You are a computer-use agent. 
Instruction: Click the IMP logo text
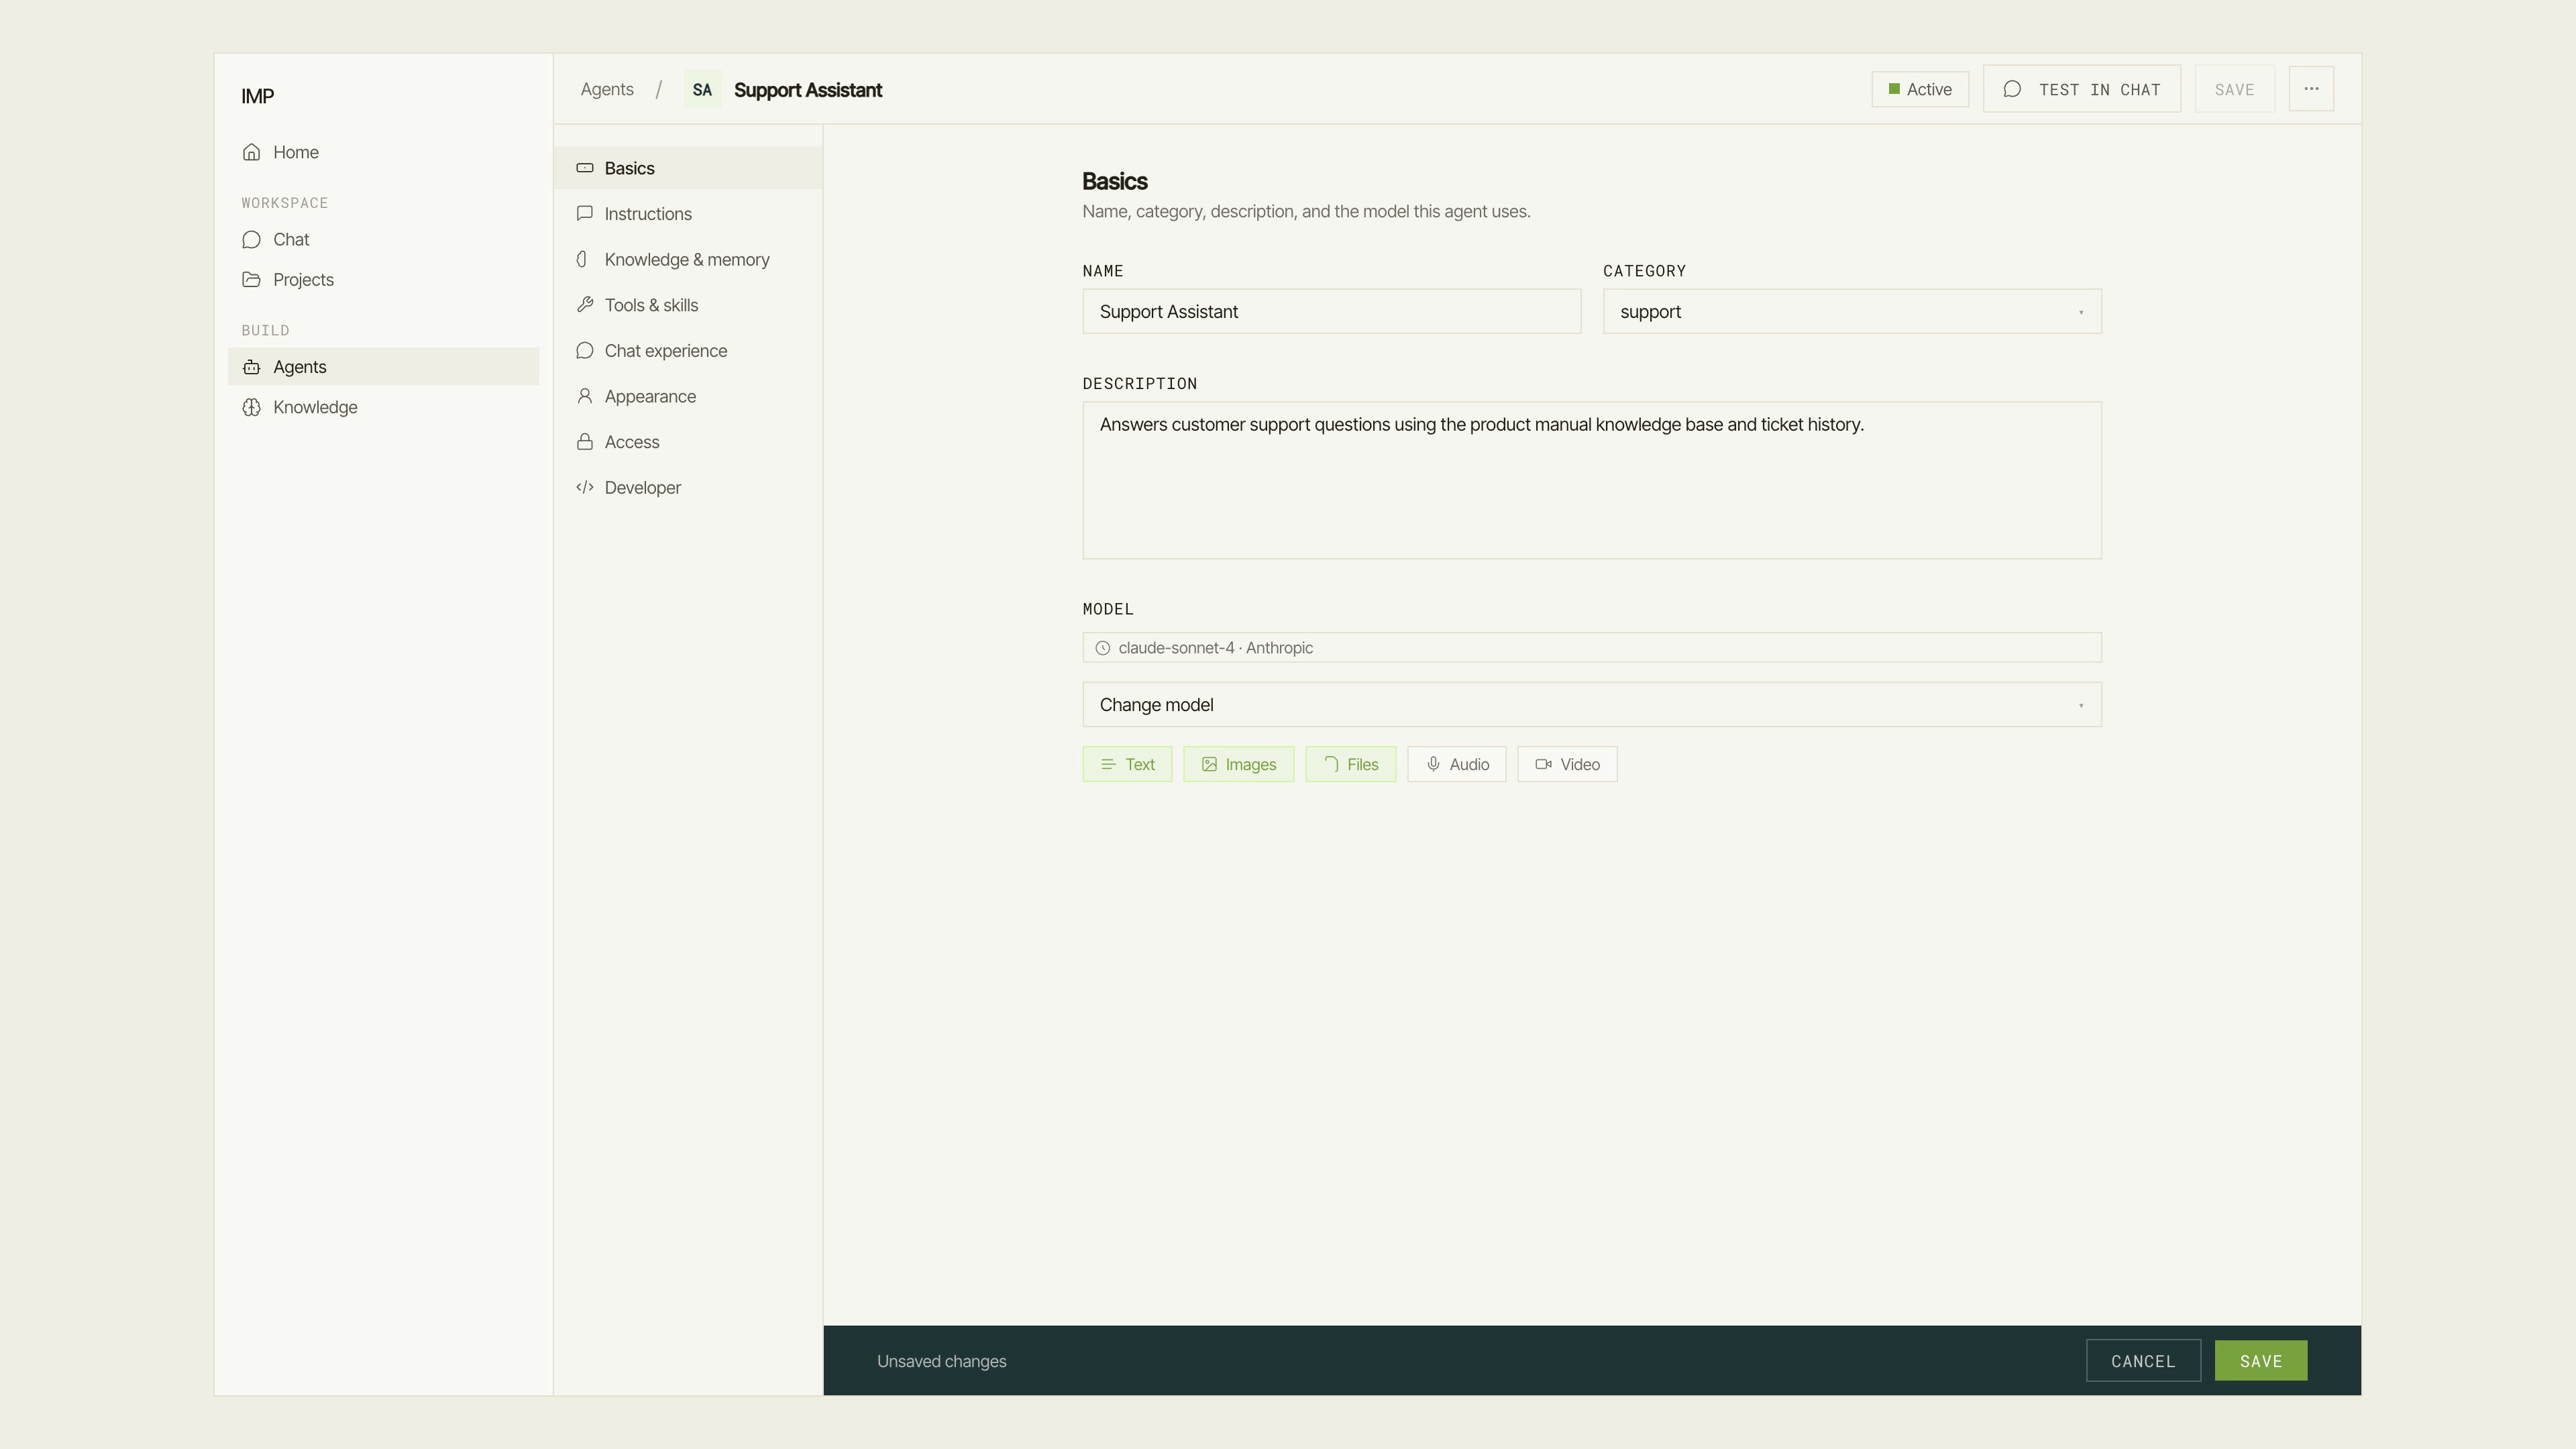[x=258, y=96]
